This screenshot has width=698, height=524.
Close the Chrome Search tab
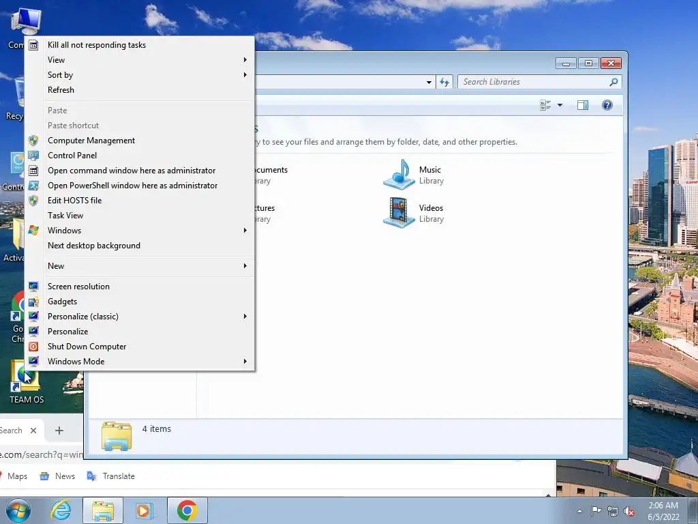click(x=33, y=431)
